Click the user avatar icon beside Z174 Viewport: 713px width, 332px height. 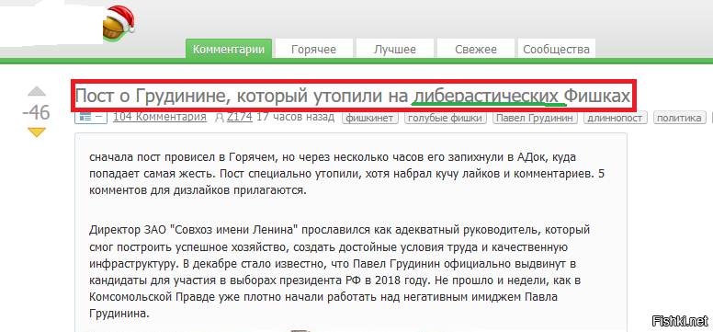(220, 118)
